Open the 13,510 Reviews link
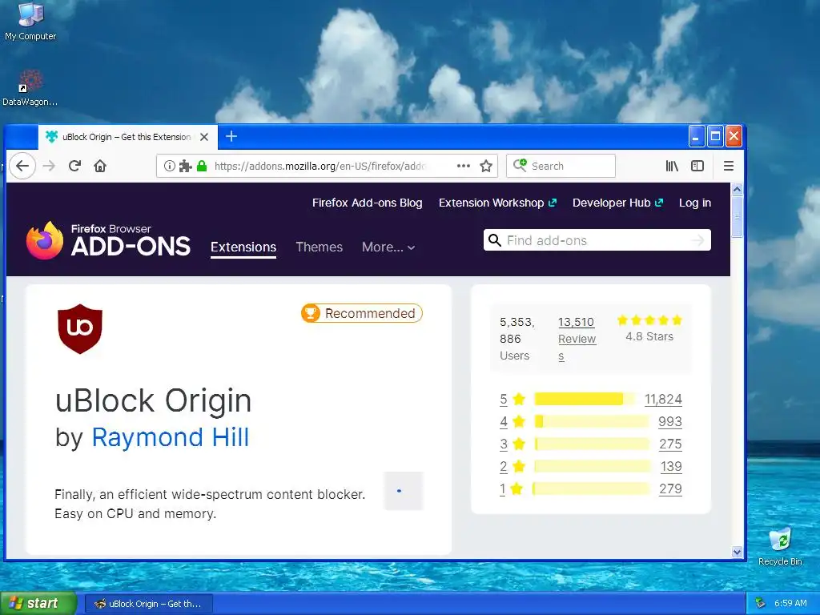 click(577, 339)
